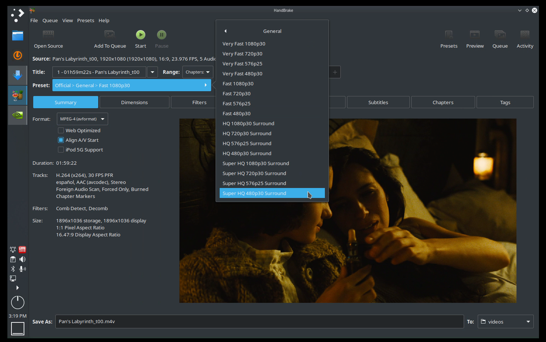Open the Presets menu in menu bar
Image resolution: width=546 pixels, height=342 pixels.
coord(86,20)
